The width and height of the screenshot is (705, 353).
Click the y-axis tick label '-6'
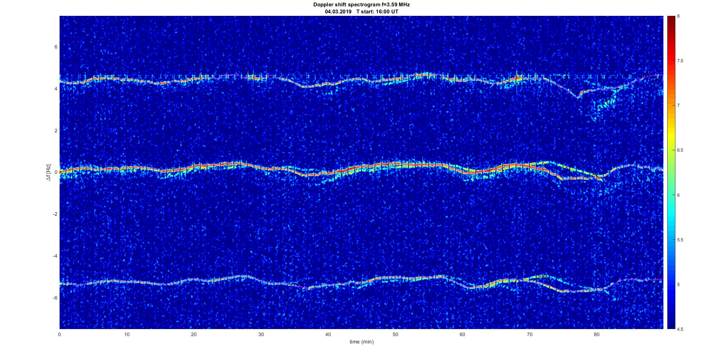coord(55,298)
